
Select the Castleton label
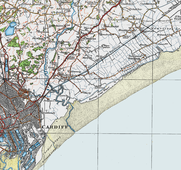coord(127,4)
